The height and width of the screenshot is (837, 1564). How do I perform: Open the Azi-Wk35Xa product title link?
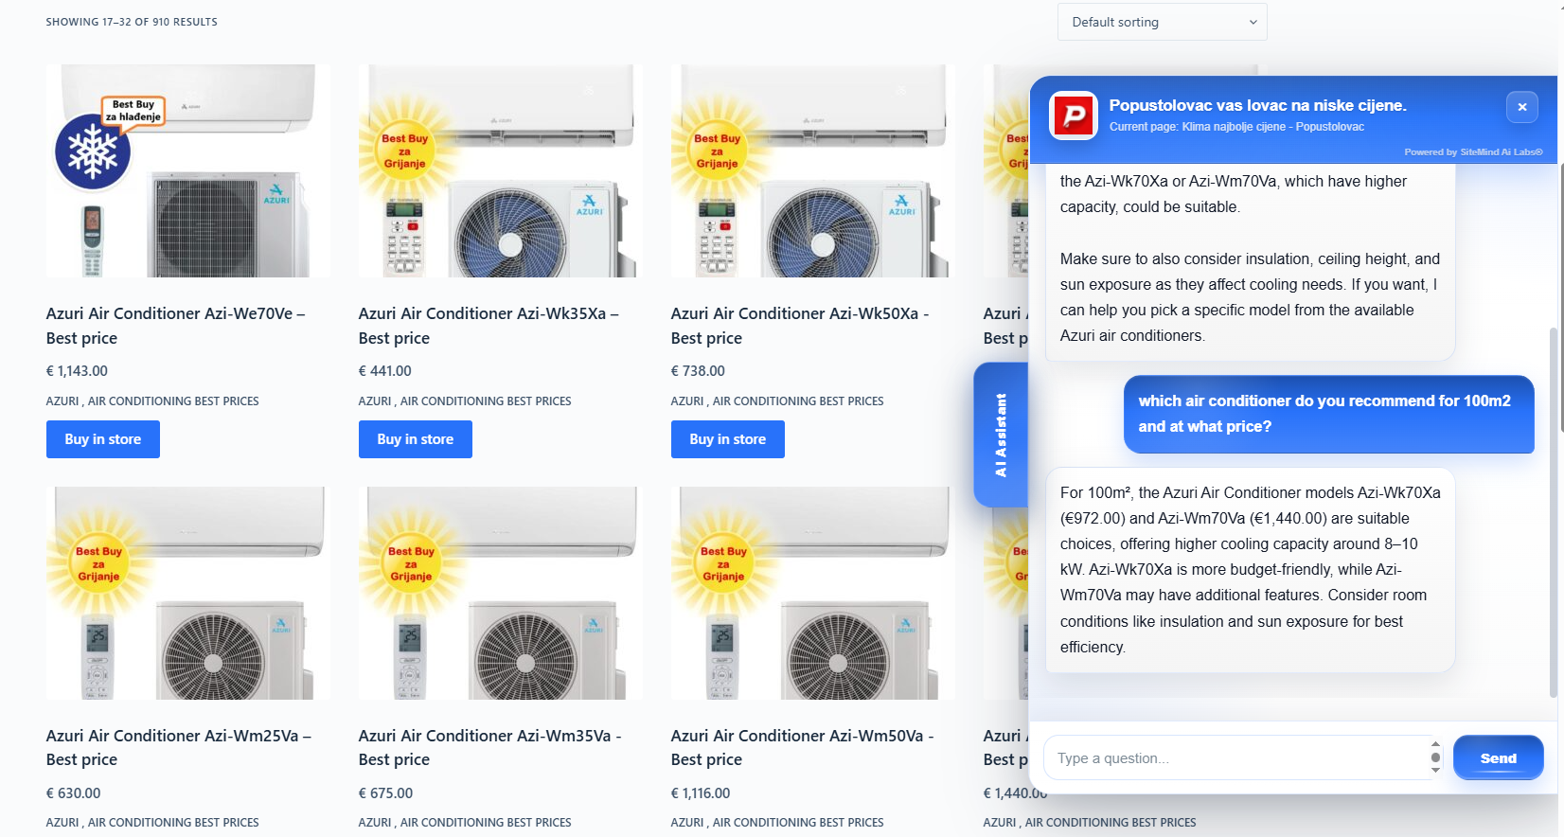(x=489, y=326)
